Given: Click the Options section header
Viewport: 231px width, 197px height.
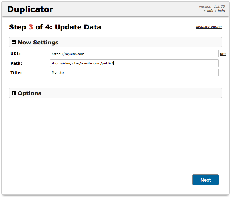Looking at the screenshot, I should [x=115, y=93].
